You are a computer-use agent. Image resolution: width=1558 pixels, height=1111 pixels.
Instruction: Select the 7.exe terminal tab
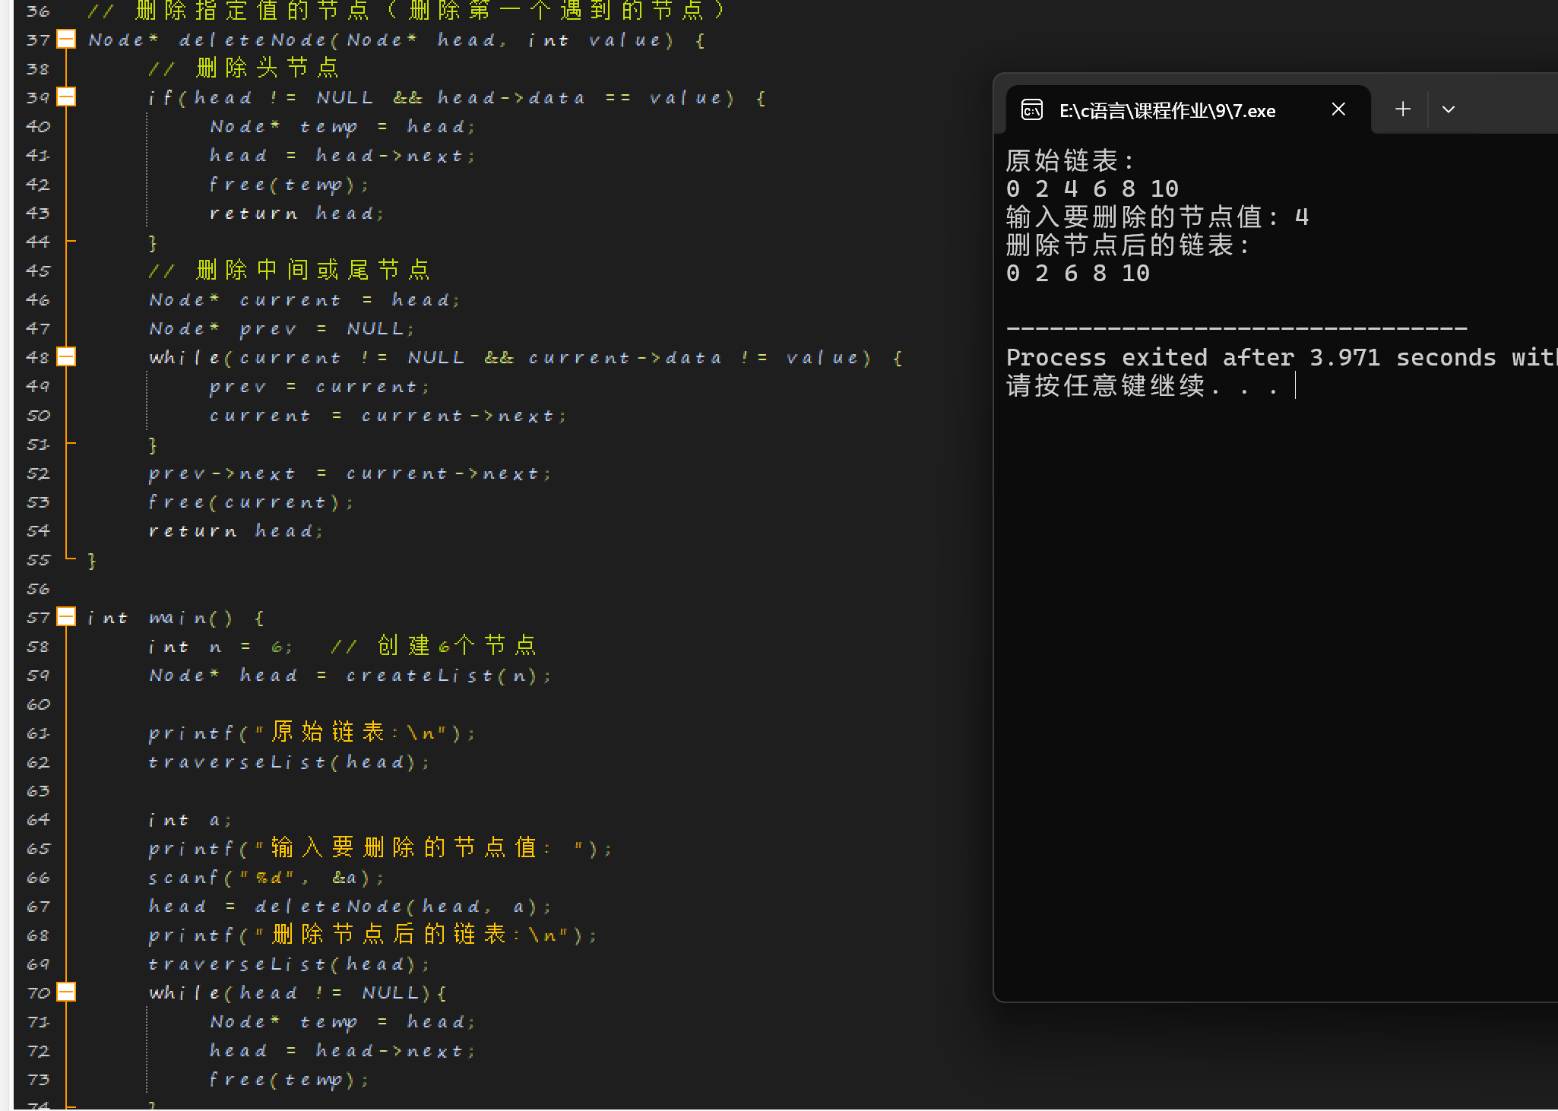coord(1167,111)
